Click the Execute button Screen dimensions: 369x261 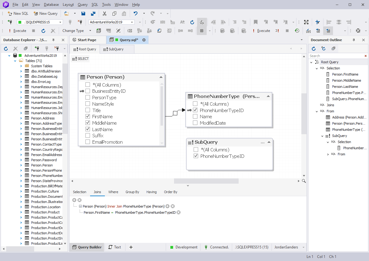click(x=18, y=30)
